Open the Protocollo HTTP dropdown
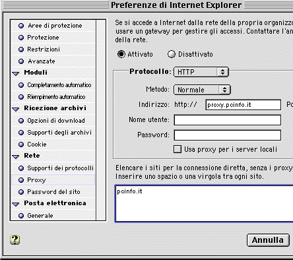This screenshot has width=293, height=260. 201,72
